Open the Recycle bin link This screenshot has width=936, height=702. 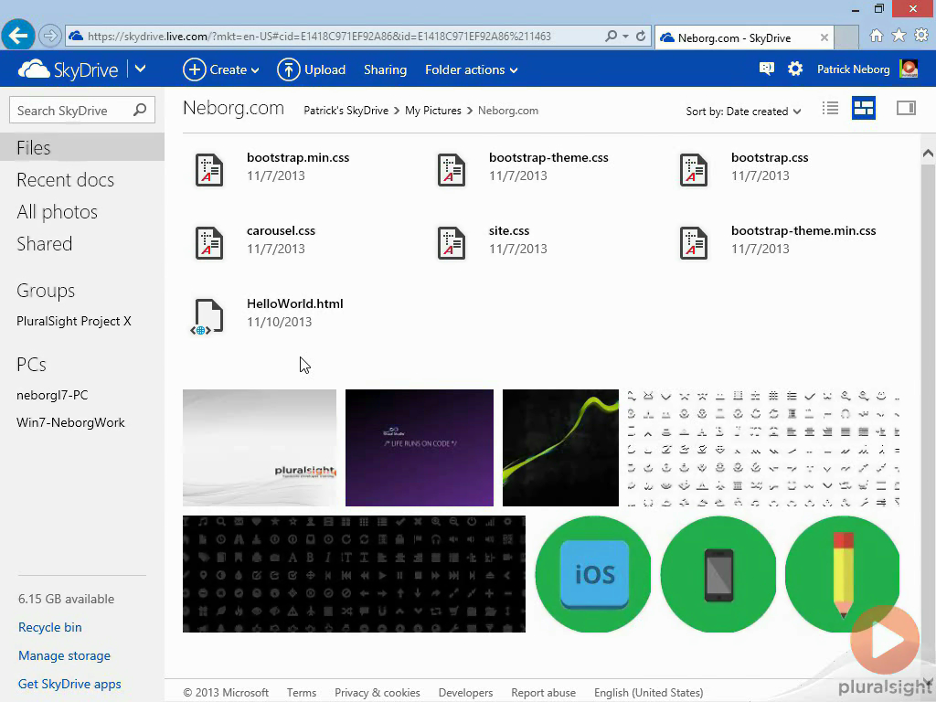tap(49, 627)
